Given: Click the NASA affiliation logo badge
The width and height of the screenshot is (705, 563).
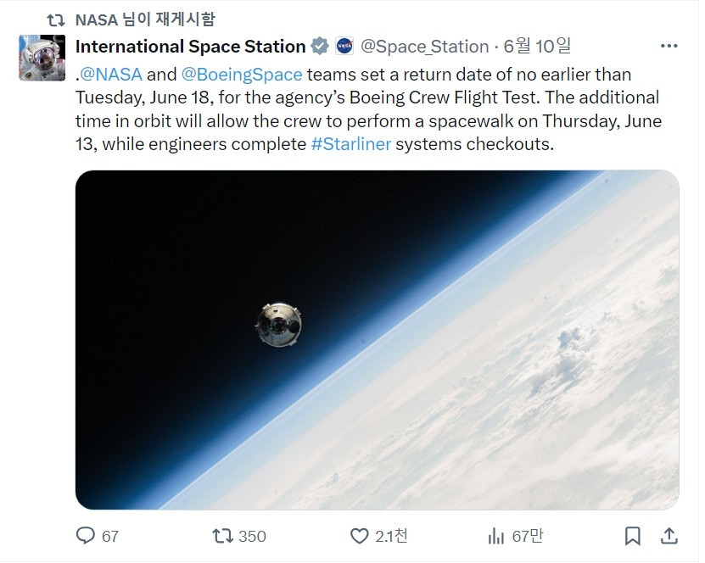Looking at the screenshot, I should pyautogui.click(x=344, y=47).
